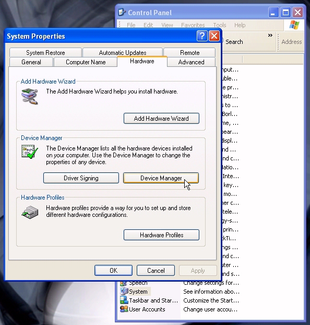Click 'Customize the Start…' description text

point(211,300)
